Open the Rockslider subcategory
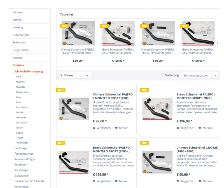 coord(20,165)
